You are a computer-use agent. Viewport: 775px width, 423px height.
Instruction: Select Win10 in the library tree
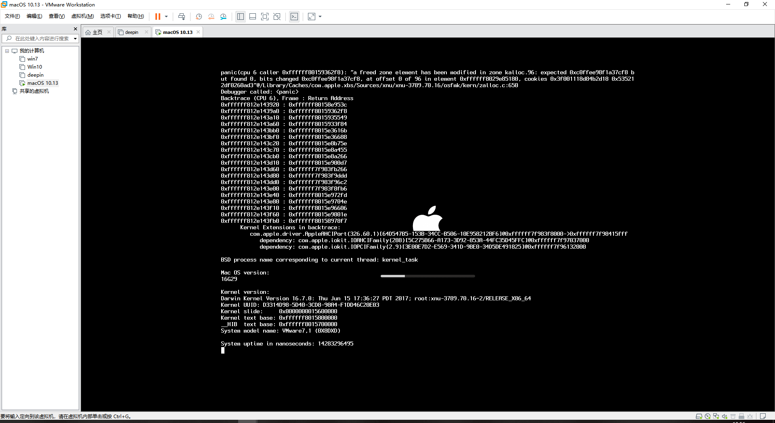click(x=35, y=67)
